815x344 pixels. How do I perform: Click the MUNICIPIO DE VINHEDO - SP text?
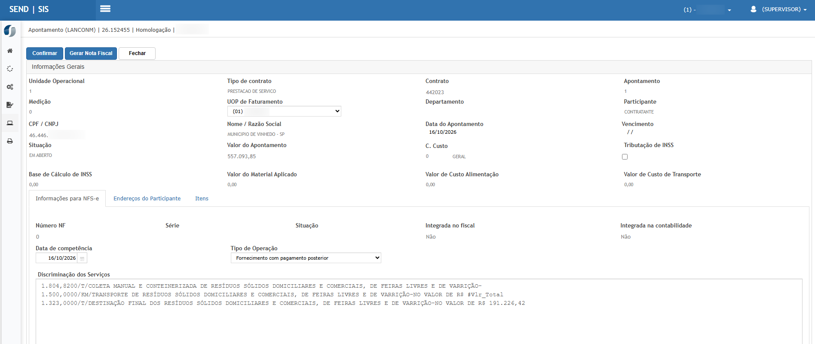[x=256, y=134]
